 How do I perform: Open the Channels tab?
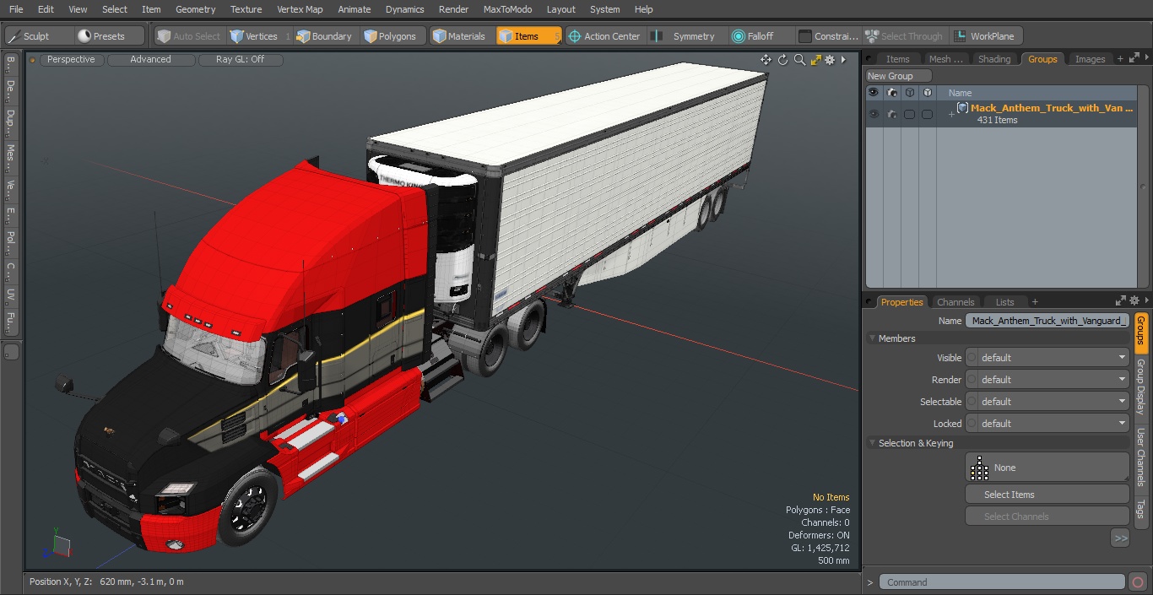(955, 302)
